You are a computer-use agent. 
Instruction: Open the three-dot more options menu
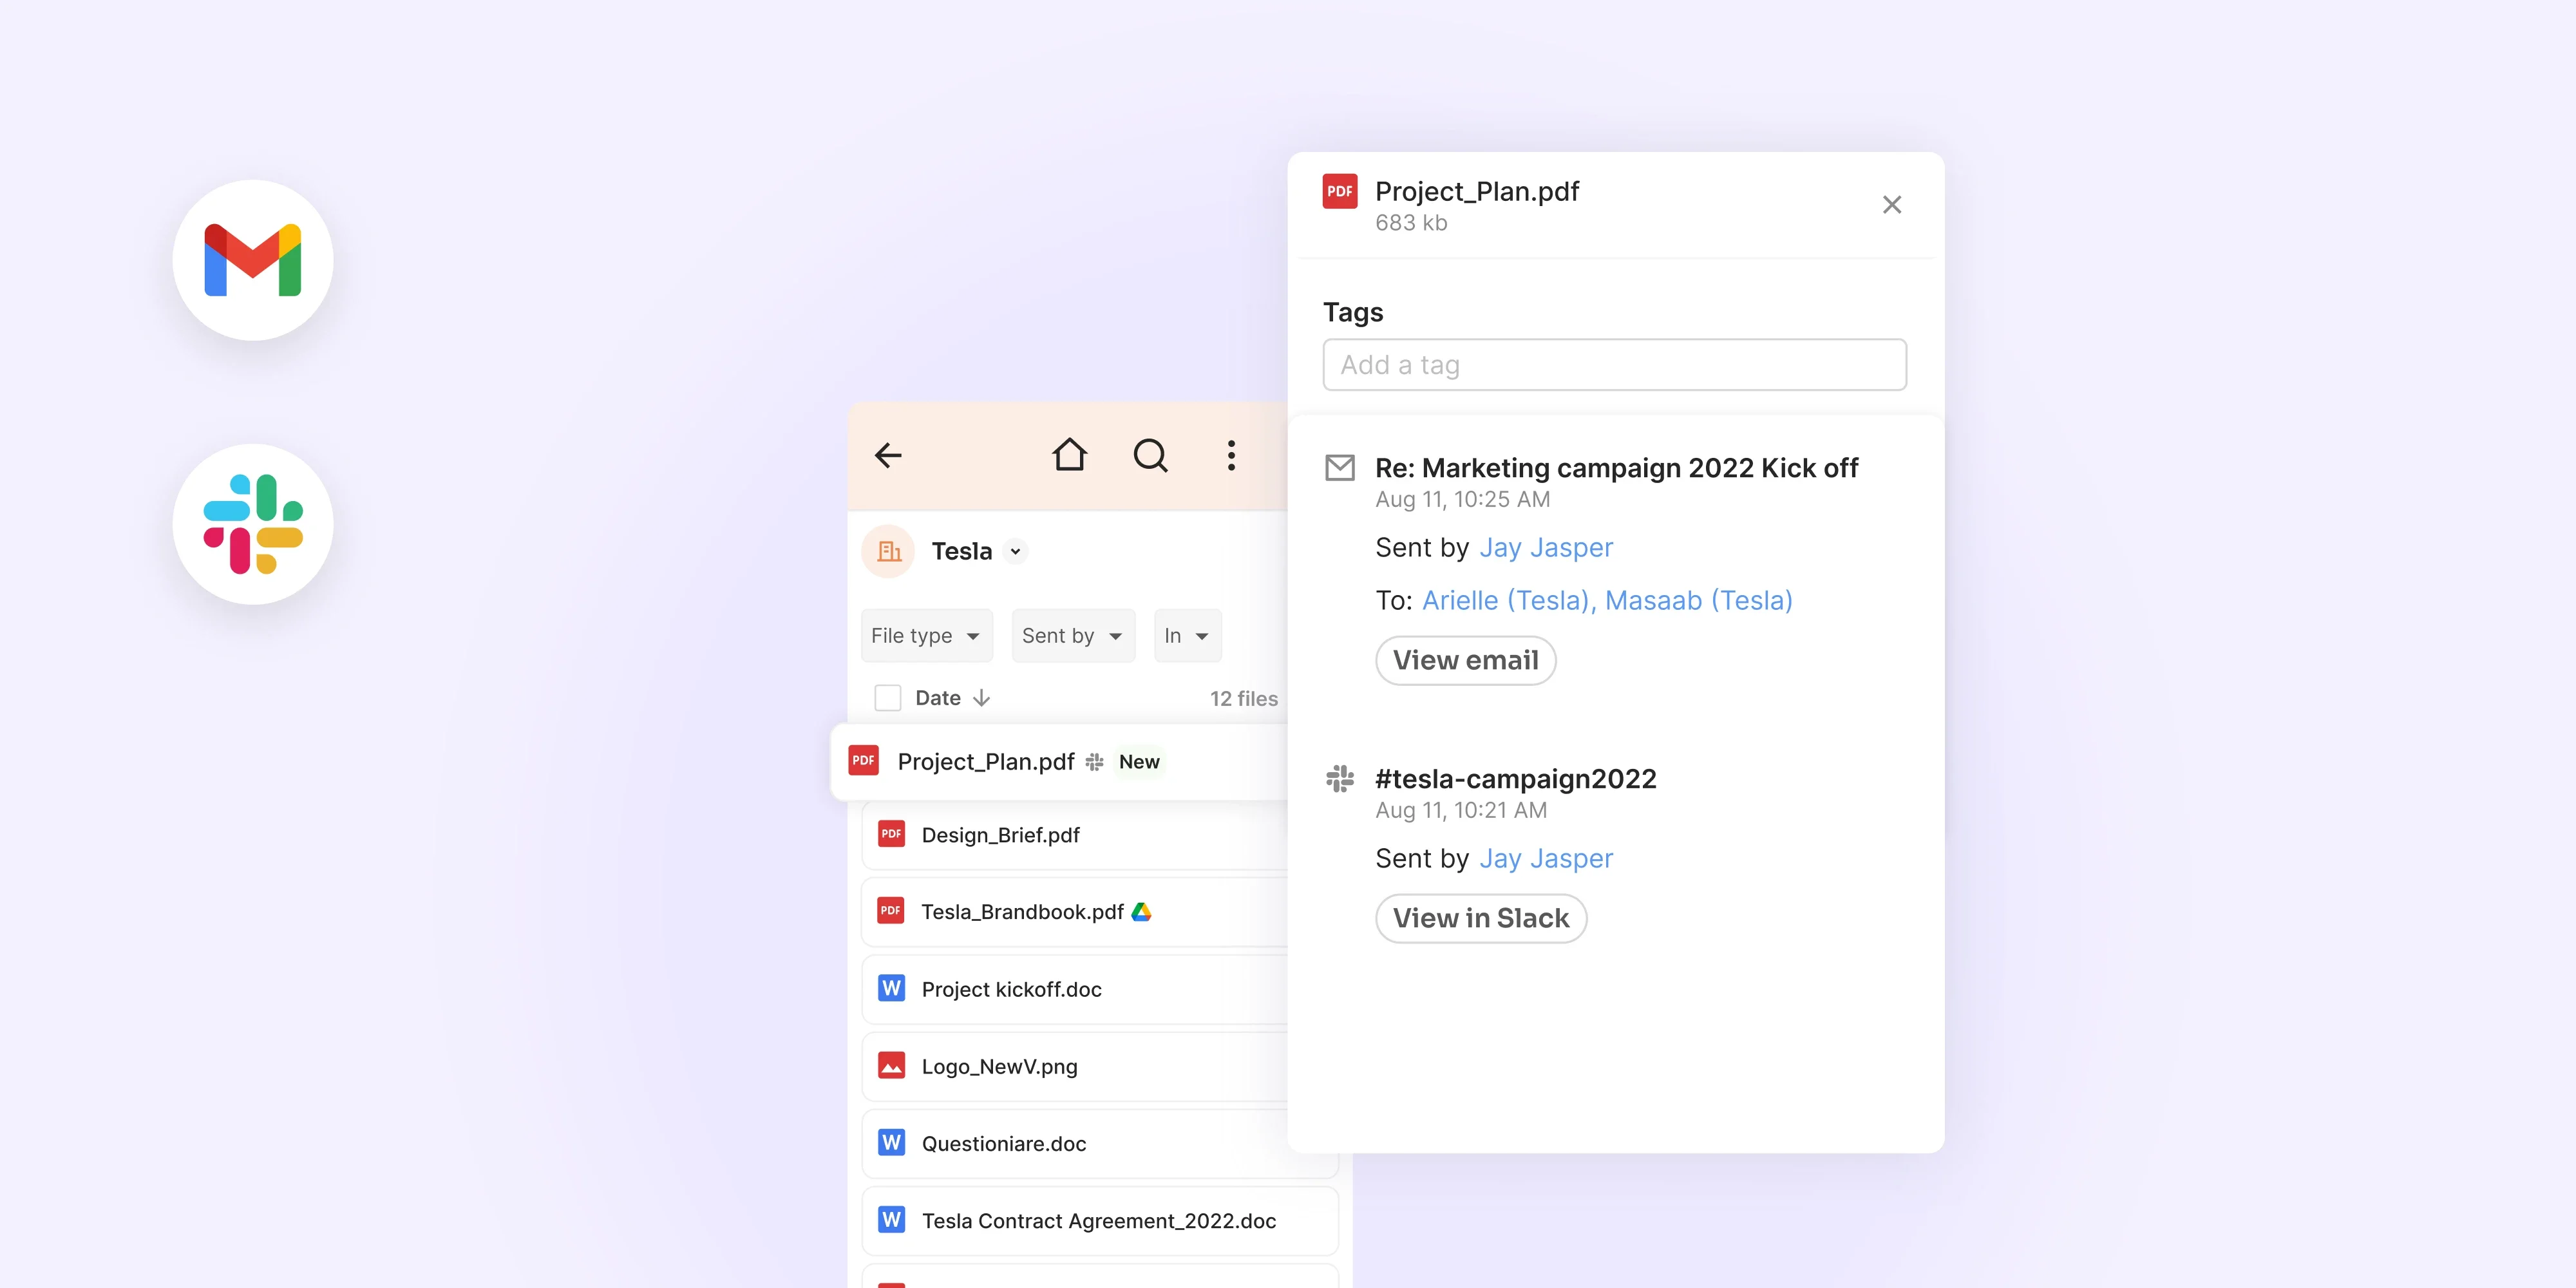click(x=1231, y=456)
